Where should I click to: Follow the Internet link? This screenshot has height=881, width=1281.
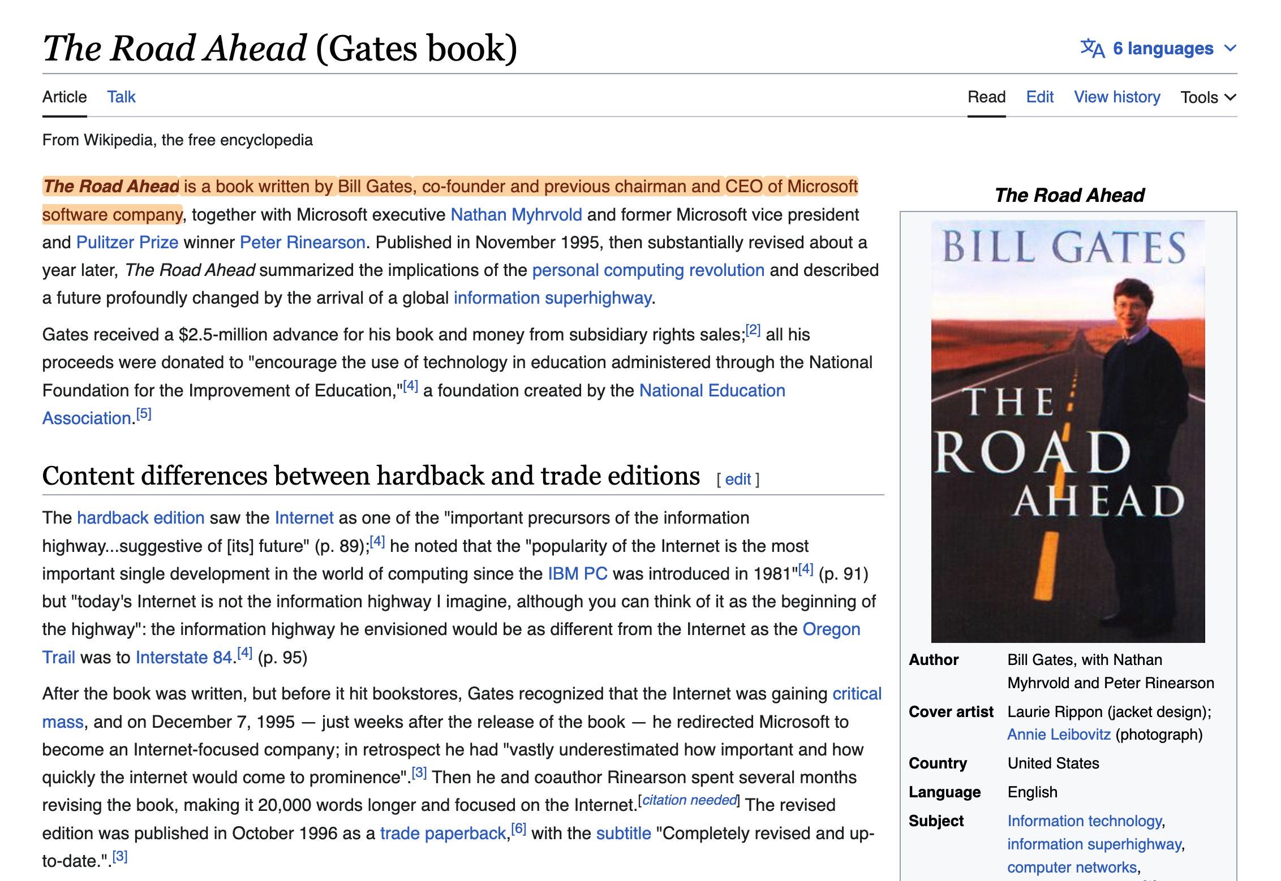[x=304, y=518]
